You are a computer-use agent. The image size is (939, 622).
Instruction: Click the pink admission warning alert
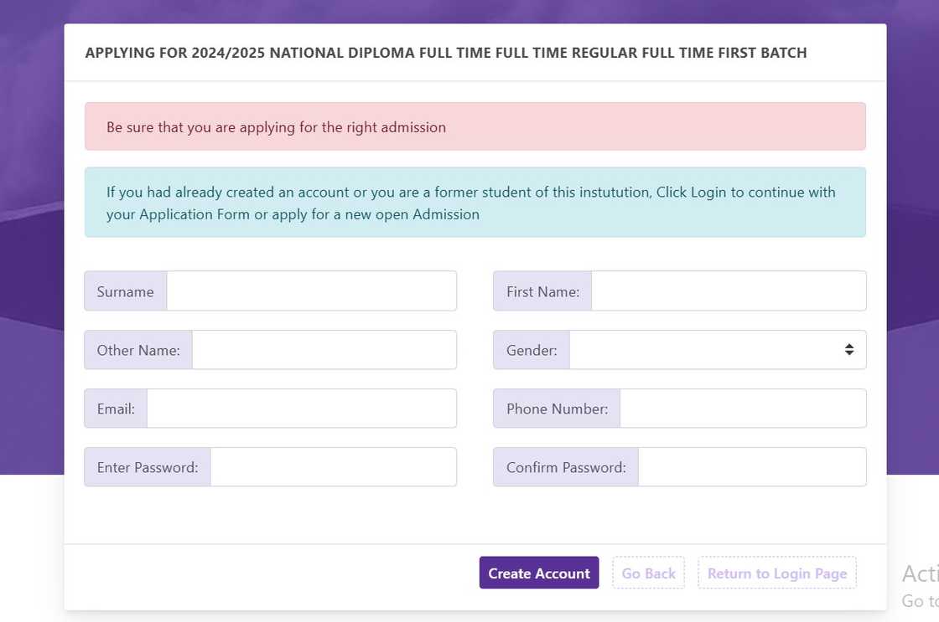(475, 126)
